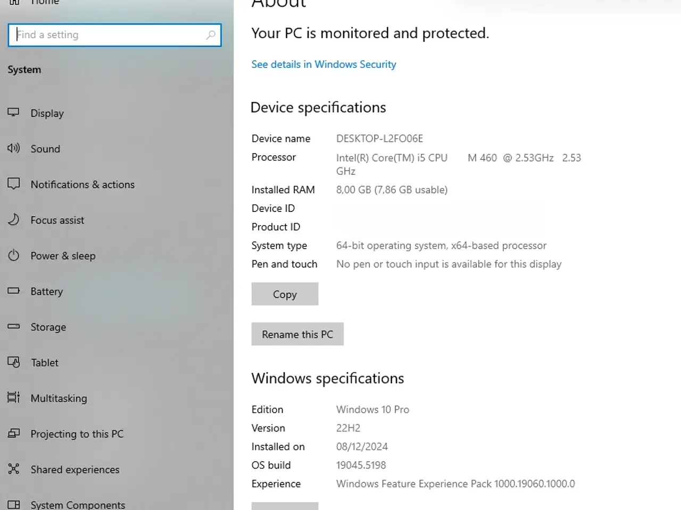Click the Windows 10 Pro edition value
The image size is (681, 510).
(372, 410)
